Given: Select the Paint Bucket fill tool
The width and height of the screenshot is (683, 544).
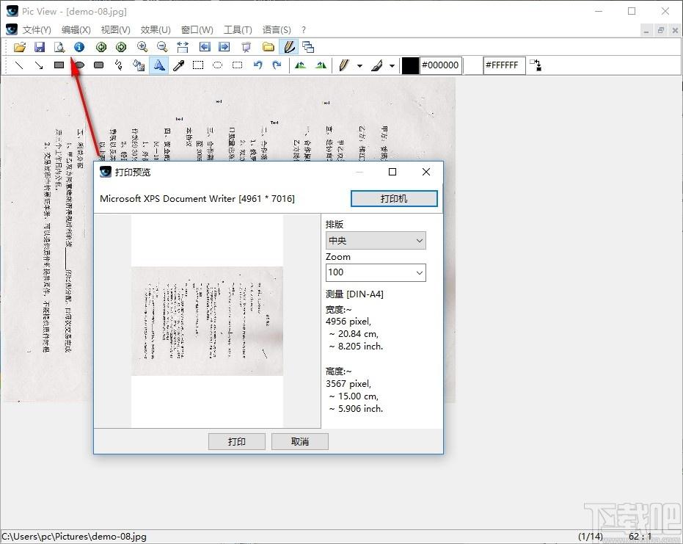Looking at the screenshot, I should 139,65.
